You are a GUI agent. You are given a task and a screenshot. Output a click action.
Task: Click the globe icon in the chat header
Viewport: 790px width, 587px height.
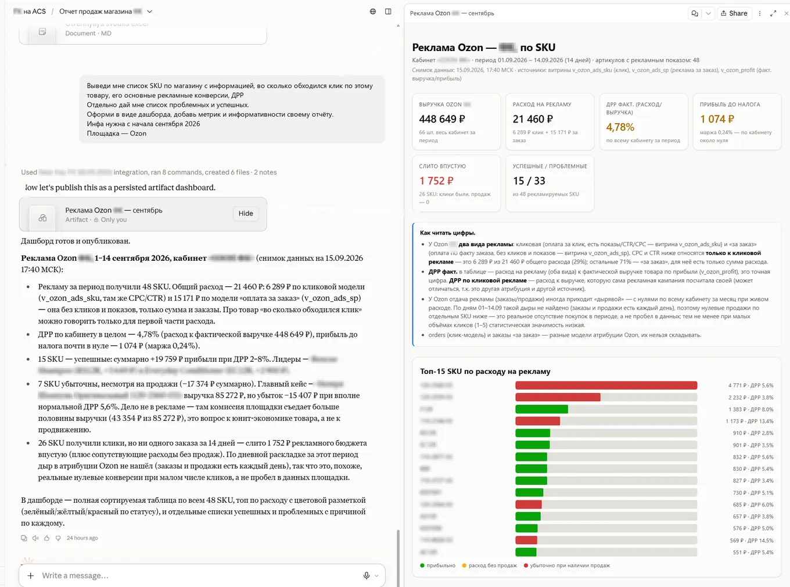pos(373,12)
